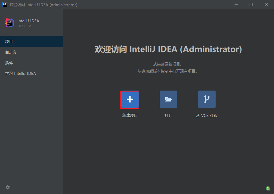Open the 插件 tab
This screenshot has height=194, width=274.
(x=9, y=63)
